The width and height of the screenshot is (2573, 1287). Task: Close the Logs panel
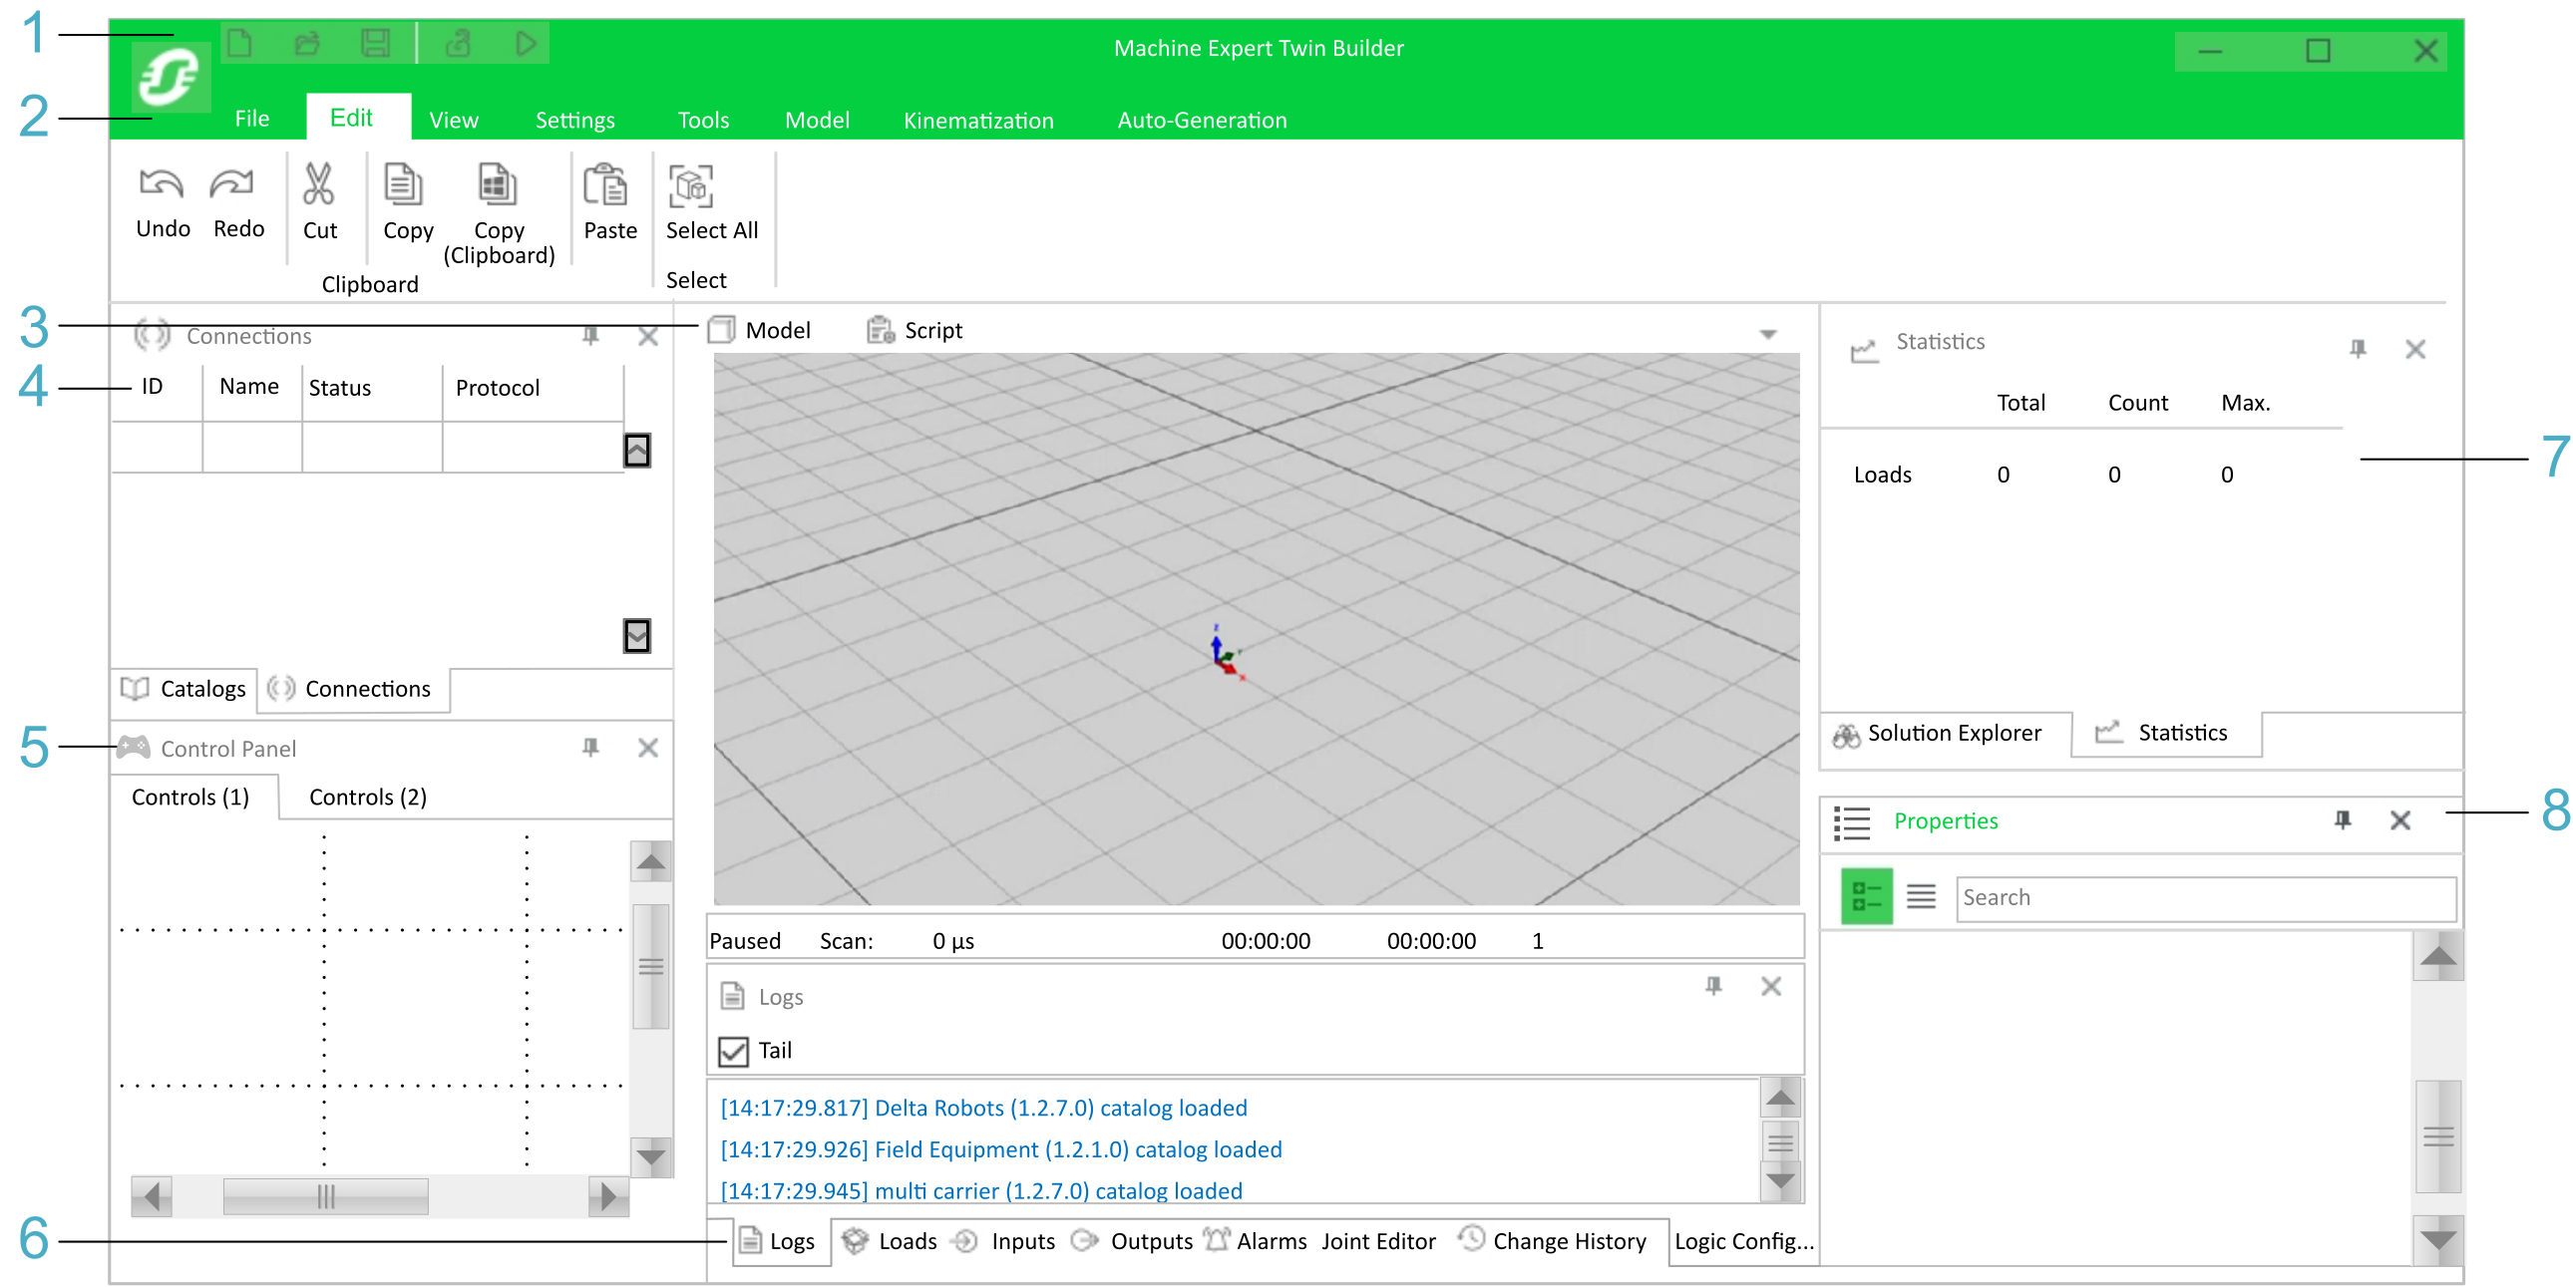tap(1771, 987)
